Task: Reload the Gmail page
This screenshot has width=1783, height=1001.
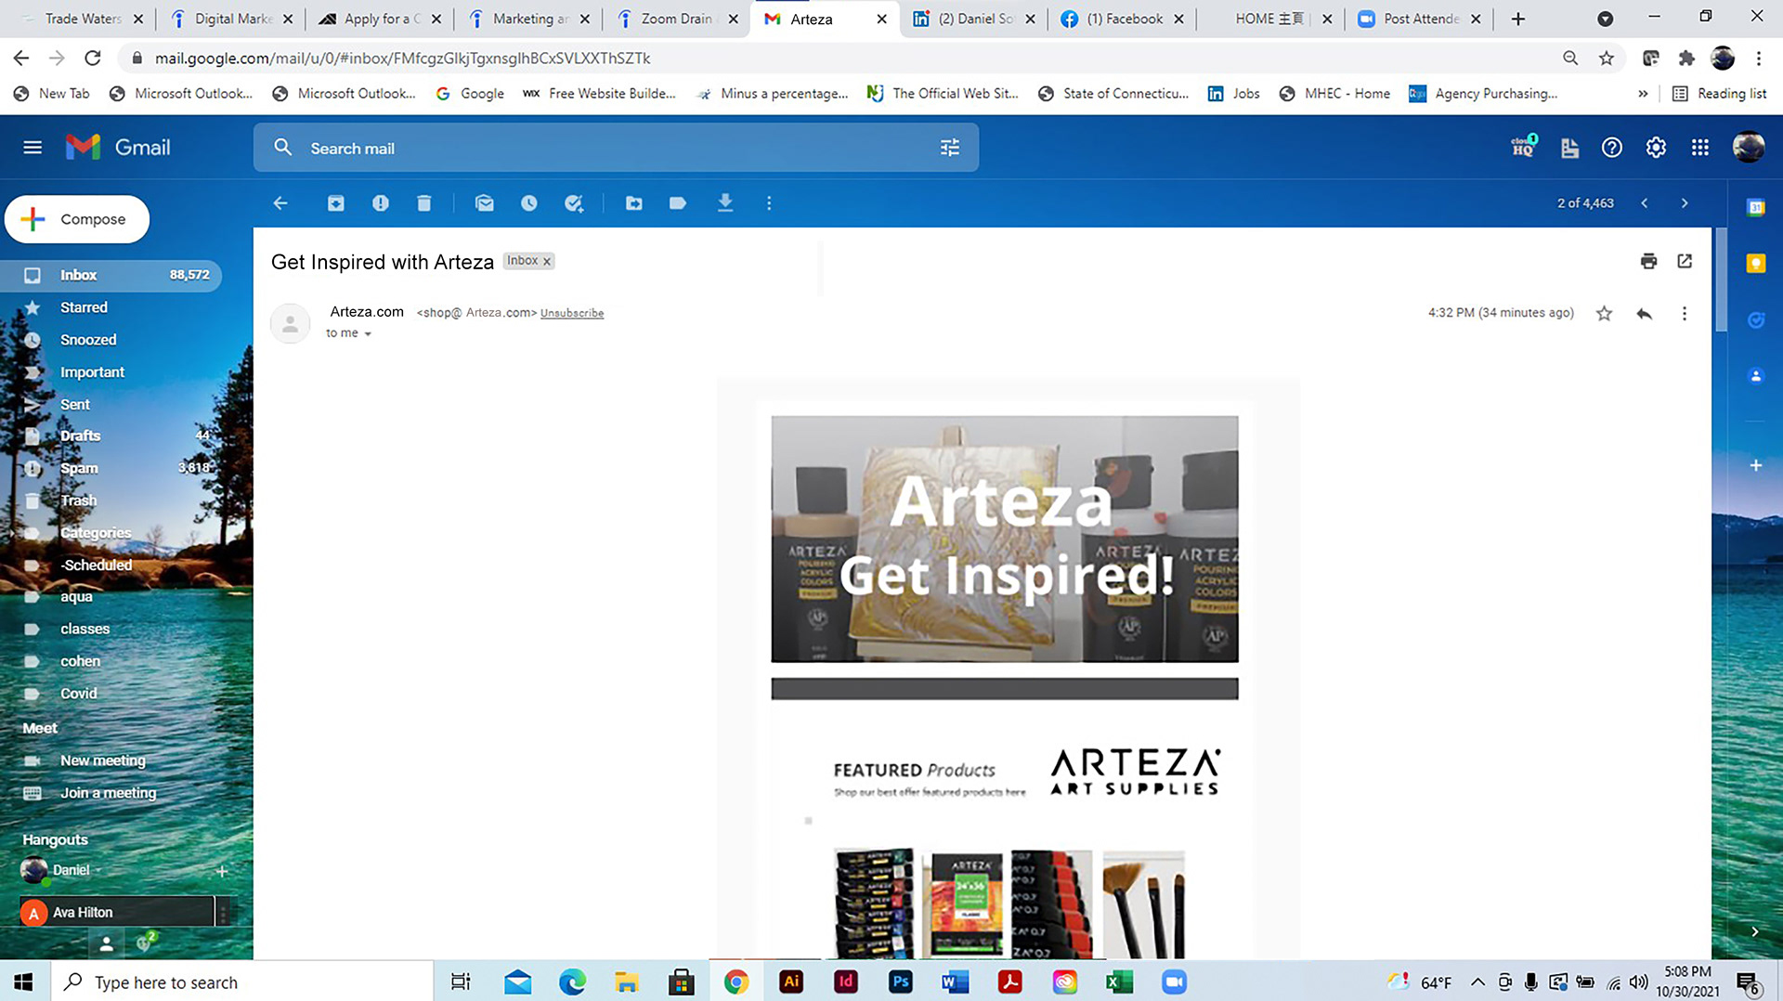Action: tap(93, 58)
